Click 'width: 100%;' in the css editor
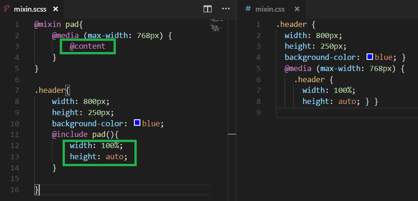This screenshot has width=418, height=201. pos(329,91)
